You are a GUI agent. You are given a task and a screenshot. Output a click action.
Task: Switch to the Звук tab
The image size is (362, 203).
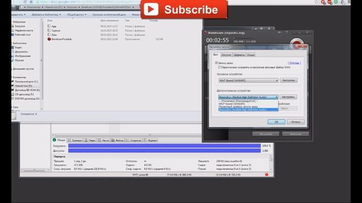tap(215, 55)
